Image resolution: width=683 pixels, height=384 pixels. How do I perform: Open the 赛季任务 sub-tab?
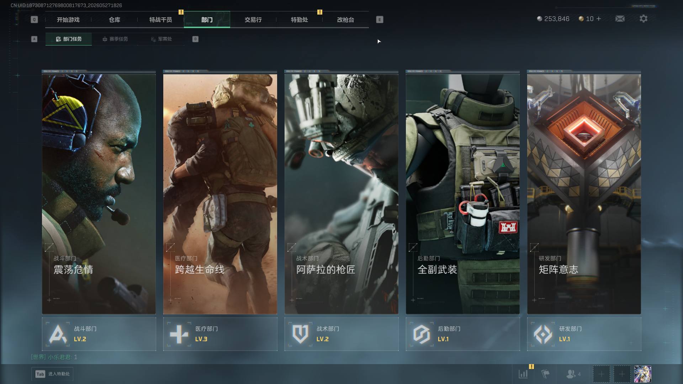pos(115,39)
